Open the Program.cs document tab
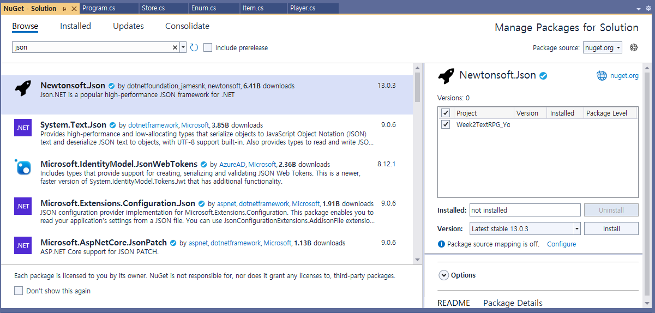 click(109, 8)
